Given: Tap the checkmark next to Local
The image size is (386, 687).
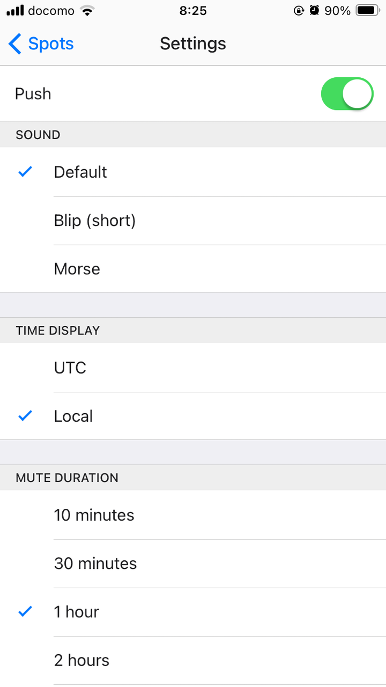Looking at the screenshot, I should 25,416.
